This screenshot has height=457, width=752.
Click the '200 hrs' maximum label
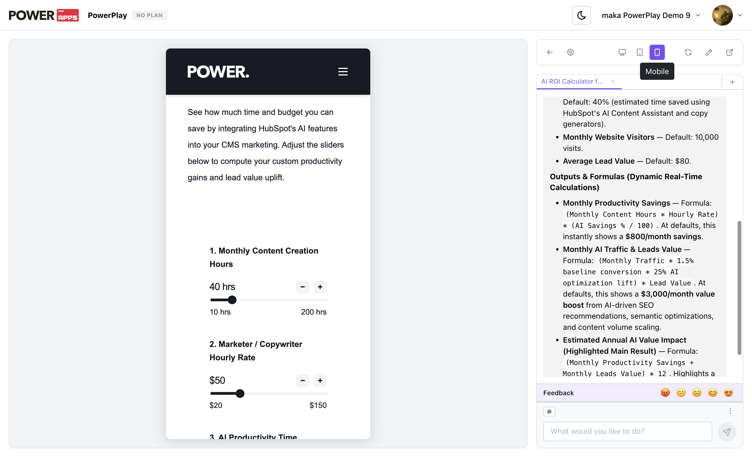tap(314, 312)
